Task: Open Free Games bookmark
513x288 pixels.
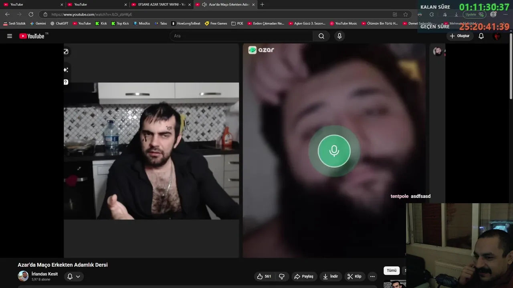Action: 216,24
